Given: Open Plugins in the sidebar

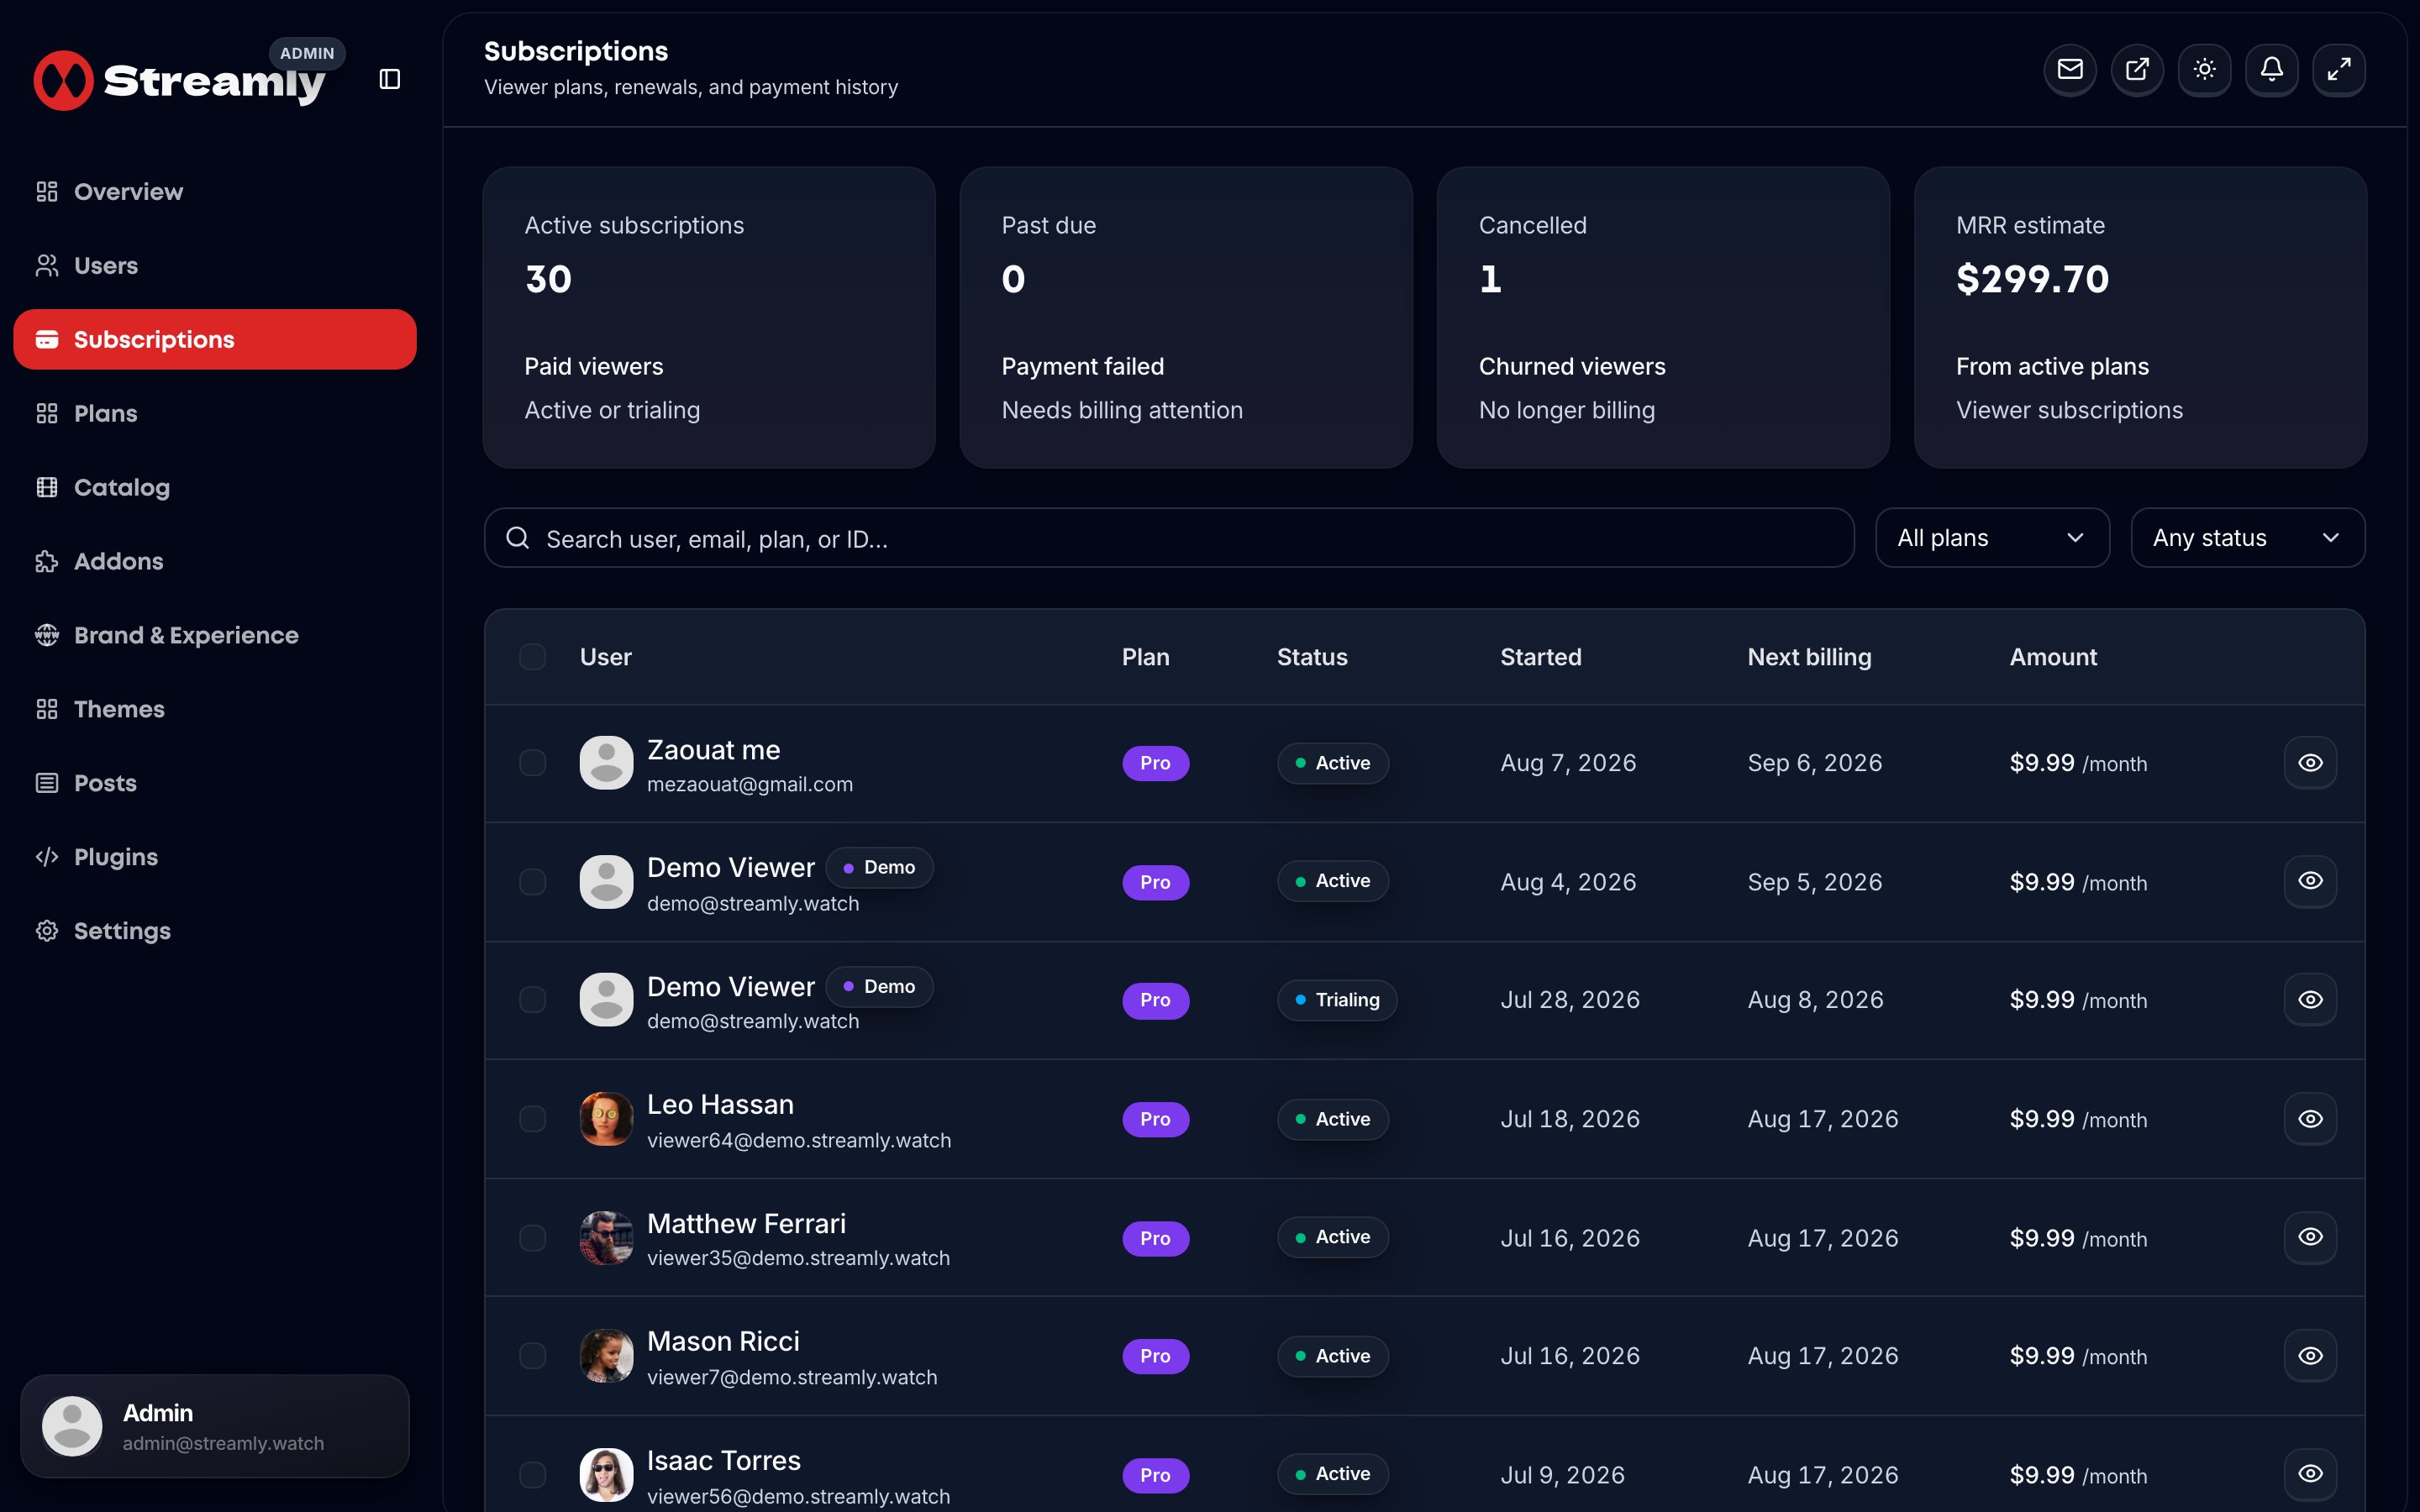Looking at the screenshot, I should click(x=215, y=857).
